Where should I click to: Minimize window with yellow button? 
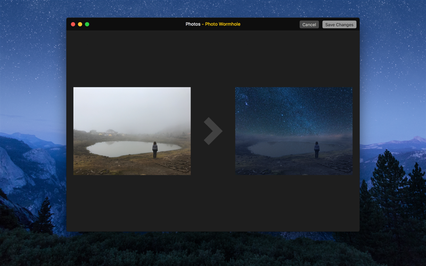[80, 24]
